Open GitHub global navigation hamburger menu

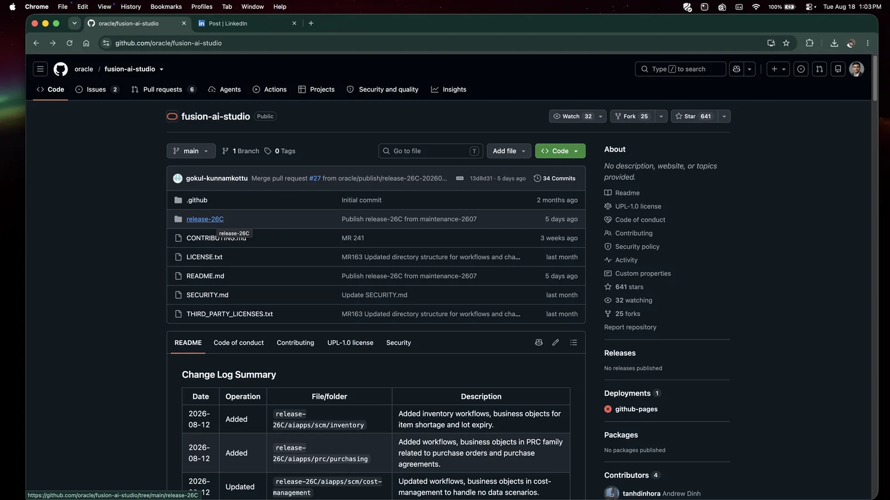click(x=40, y=69)
